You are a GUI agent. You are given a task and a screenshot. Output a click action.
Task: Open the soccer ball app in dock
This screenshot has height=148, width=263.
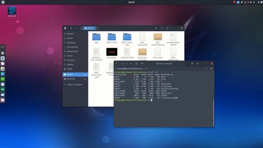[2, 53]
